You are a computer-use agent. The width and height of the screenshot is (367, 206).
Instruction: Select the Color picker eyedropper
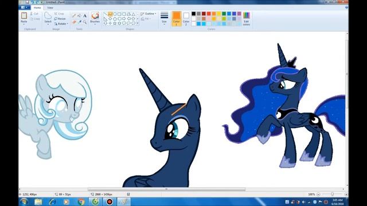pos(79,22)
